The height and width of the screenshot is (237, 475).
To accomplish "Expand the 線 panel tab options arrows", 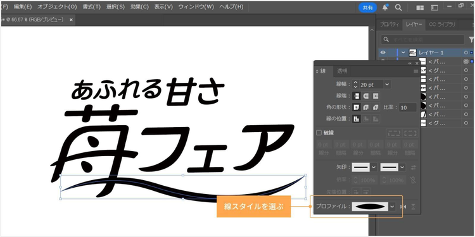I will tap(317, 71).
